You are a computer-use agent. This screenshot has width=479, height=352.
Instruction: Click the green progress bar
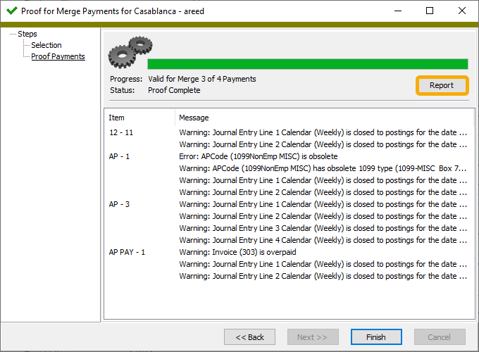tap(308, 64)
